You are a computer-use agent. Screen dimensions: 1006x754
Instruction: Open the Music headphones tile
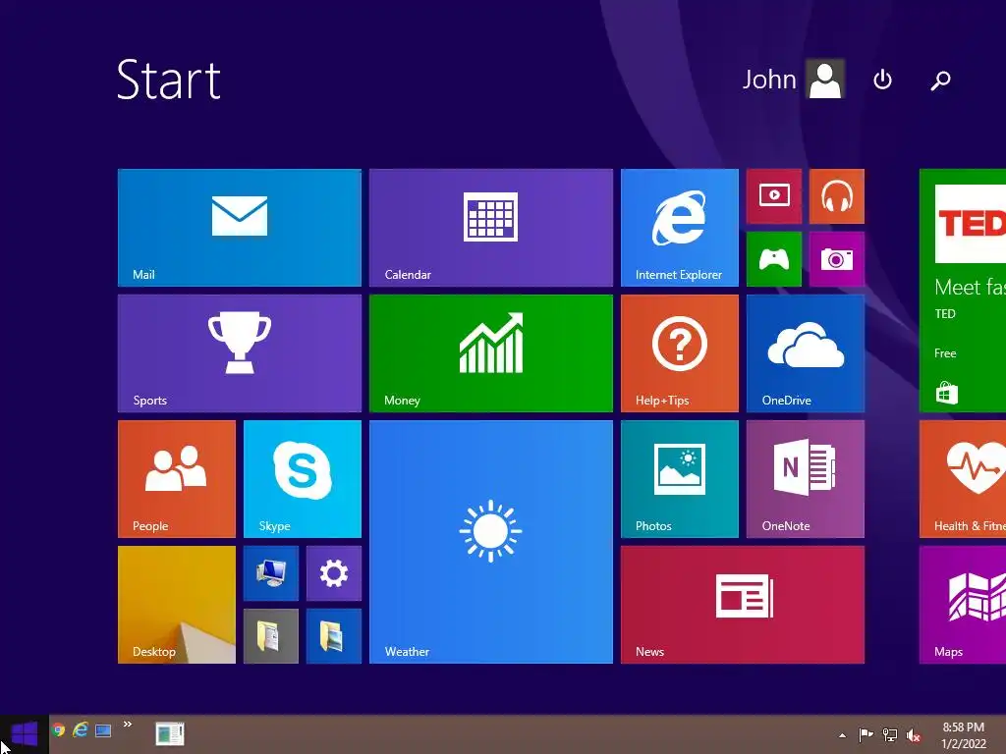(x=837, y=196)
